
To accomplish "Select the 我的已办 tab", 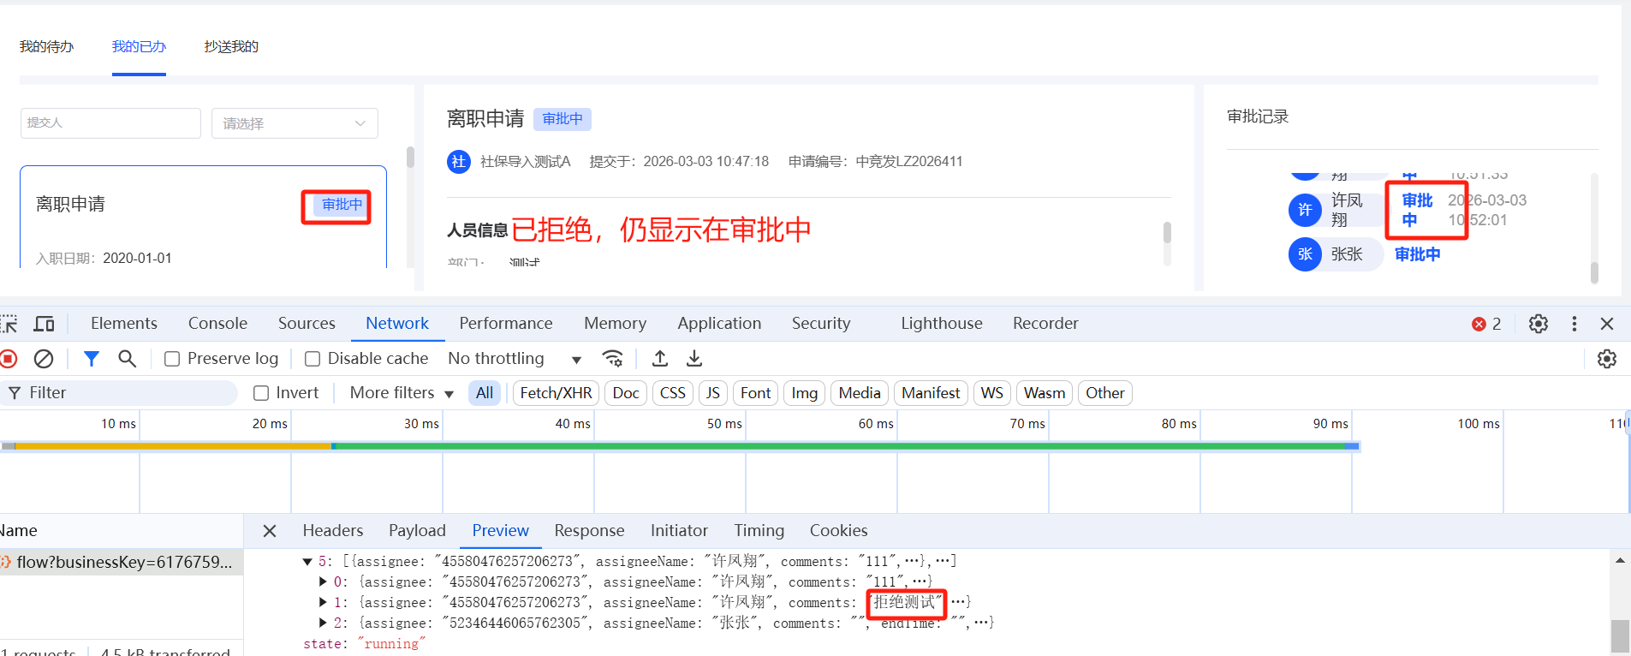I will (139, 47).
